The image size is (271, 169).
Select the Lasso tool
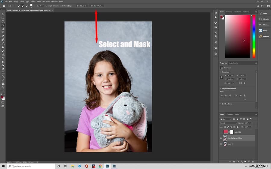[x=3, y=22]
